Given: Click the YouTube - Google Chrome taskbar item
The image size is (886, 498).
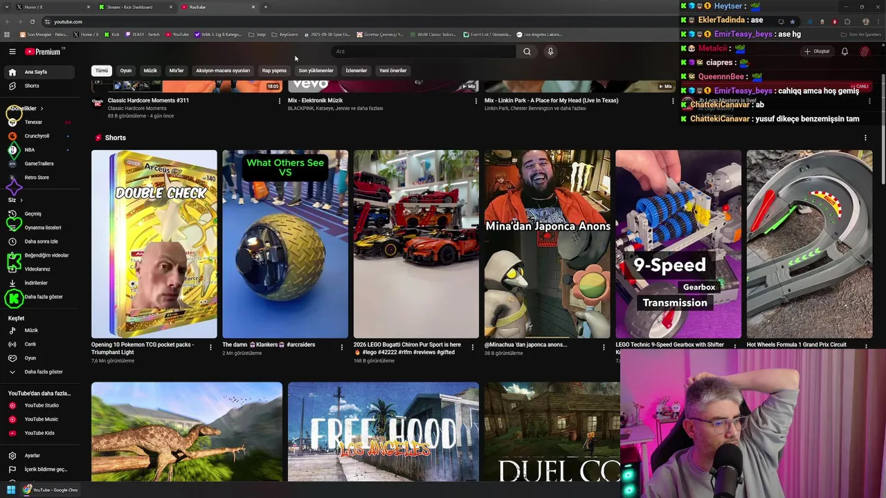Looking at the screenshot, I should 51,490.
